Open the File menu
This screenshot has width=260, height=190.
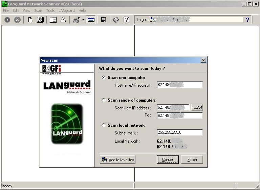(6, 10)
